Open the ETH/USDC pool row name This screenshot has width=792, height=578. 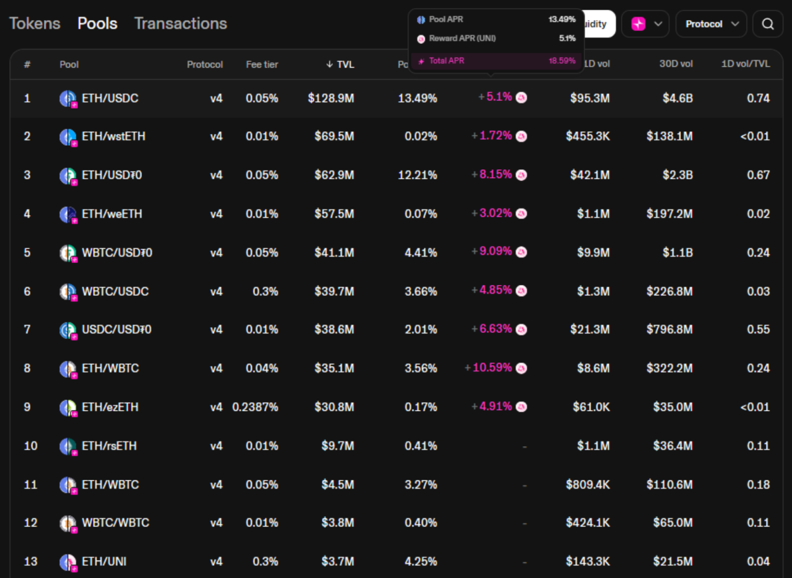tap(110, 98)
